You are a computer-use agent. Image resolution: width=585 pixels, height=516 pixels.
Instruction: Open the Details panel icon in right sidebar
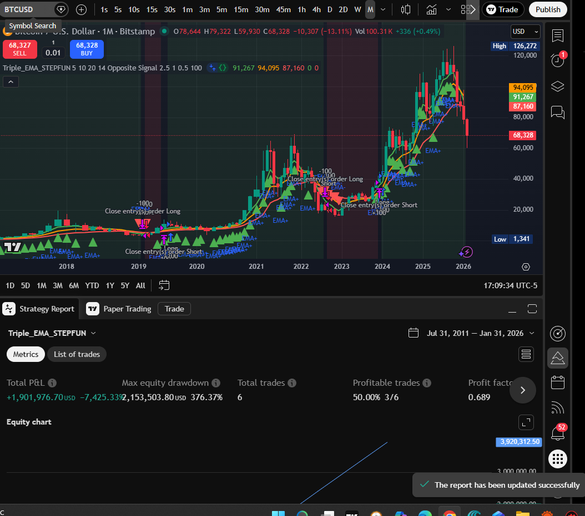557,35
